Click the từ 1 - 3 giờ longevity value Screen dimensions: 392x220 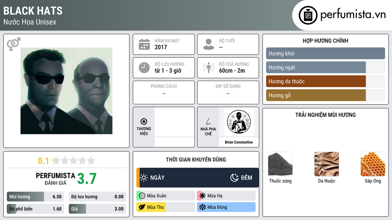pyautogui.click(x=168, y=71)
